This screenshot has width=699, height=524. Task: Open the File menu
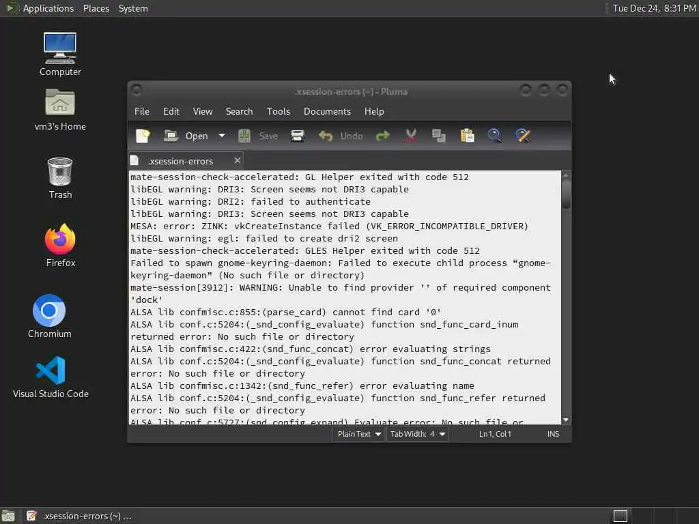[x=142, y=111]
